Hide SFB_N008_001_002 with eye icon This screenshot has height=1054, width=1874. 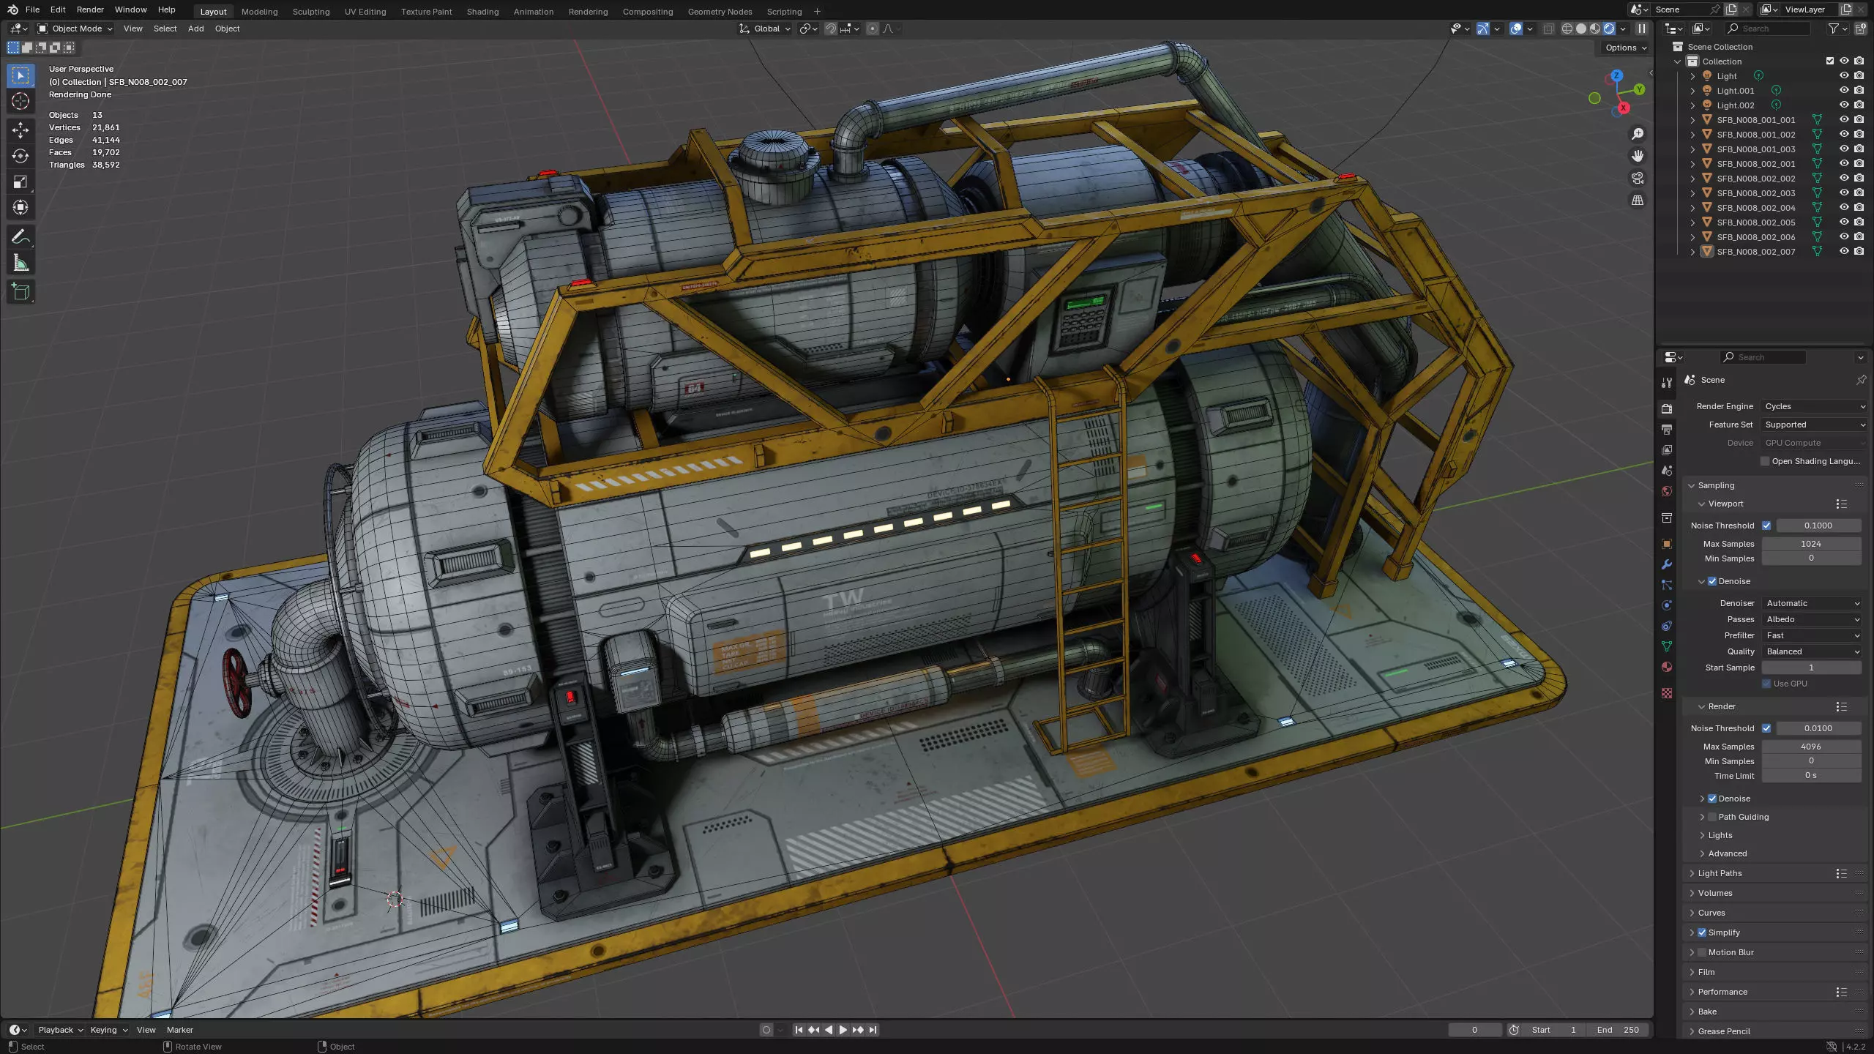click(1844, 134)
